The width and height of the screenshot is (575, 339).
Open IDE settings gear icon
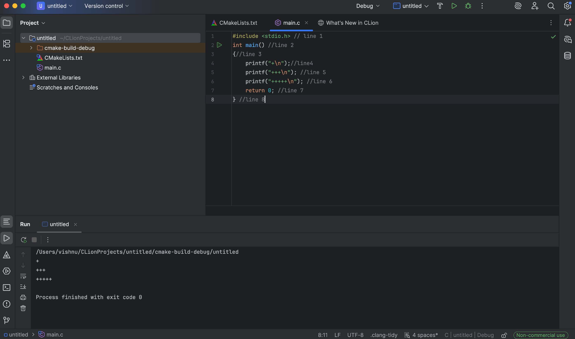pyautogui.click(x=567, y=6)
